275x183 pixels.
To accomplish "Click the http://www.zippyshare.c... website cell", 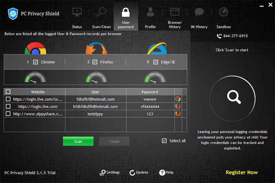I will tap(38, 114).
